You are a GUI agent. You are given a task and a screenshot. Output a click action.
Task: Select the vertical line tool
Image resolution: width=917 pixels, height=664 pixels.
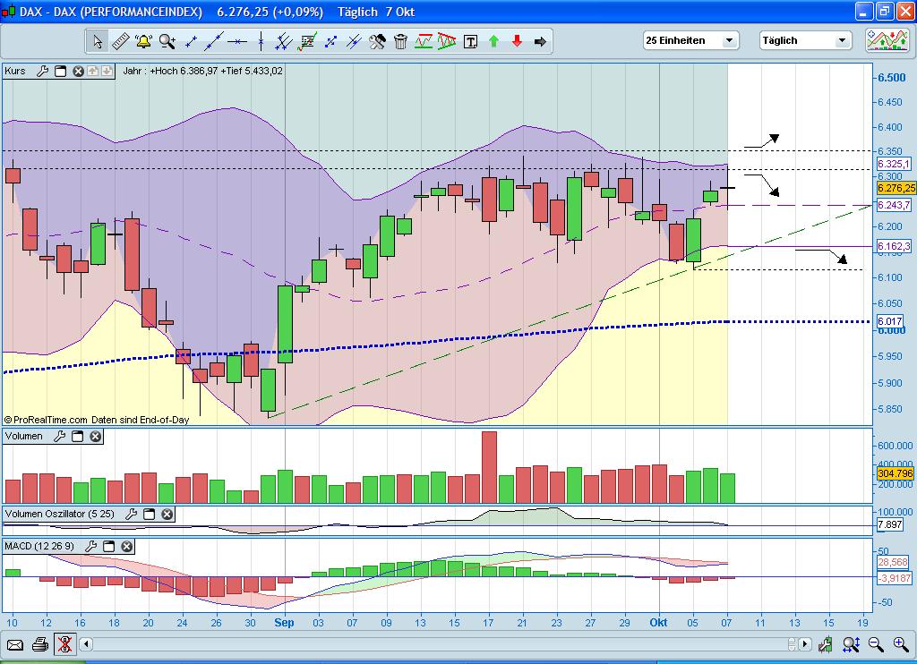261,41
